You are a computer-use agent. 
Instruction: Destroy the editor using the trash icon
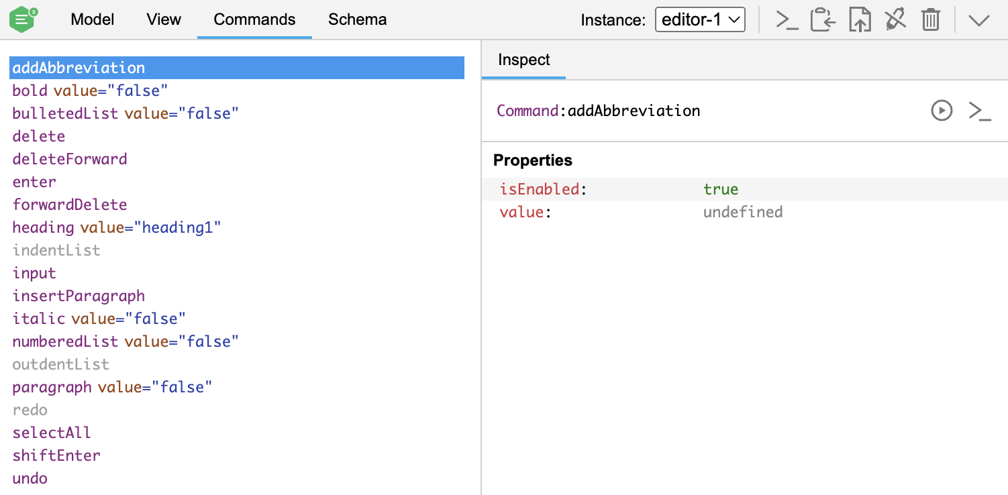click(x=931, y=19)
